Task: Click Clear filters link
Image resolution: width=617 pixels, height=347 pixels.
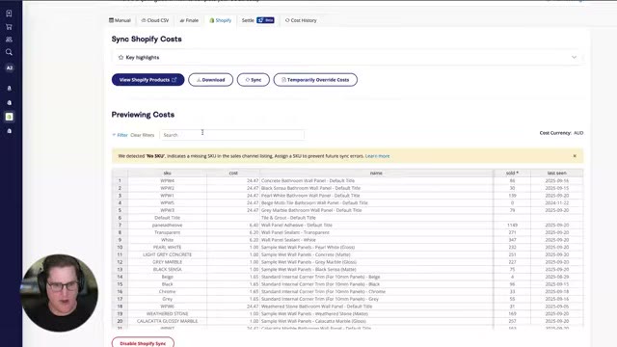Action: [143, 135]
